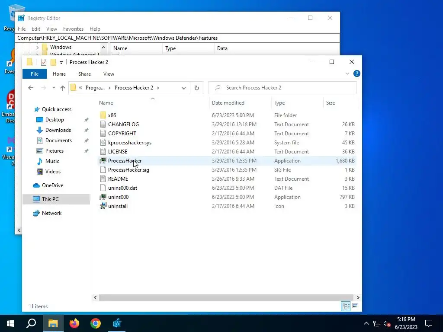Open Favorites menu in Registry Editor
Screen dimensions: 443x332
coord(73,29)
